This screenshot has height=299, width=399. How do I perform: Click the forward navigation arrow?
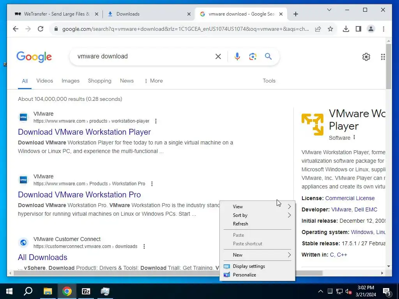[x=28, y=29]
